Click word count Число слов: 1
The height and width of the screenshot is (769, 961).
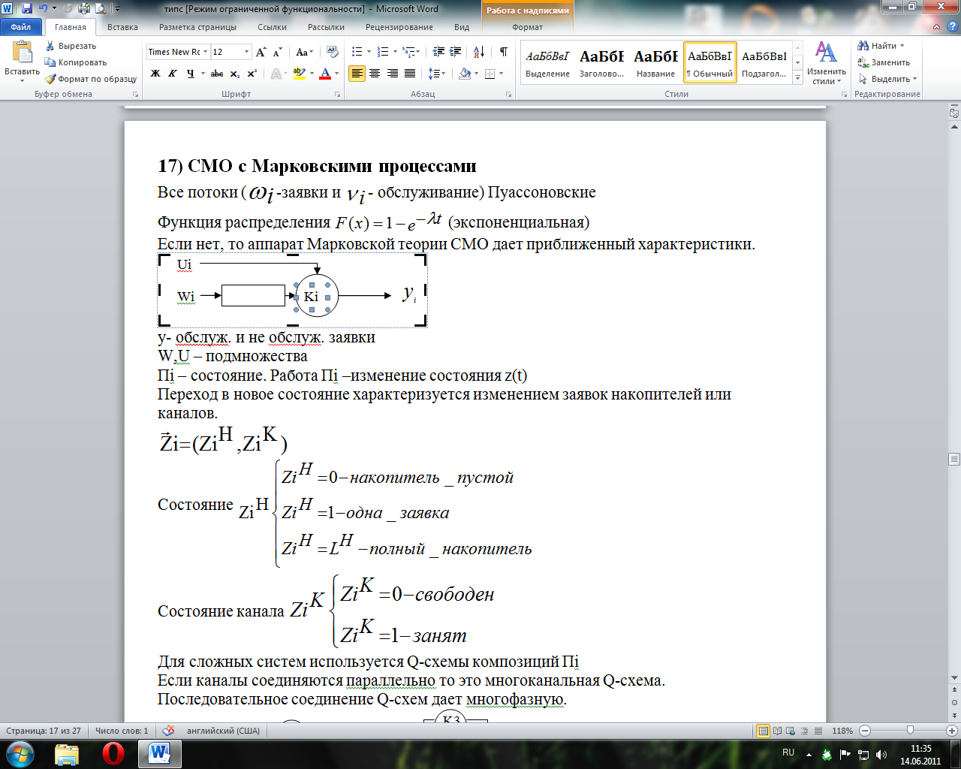click(122, 731)
